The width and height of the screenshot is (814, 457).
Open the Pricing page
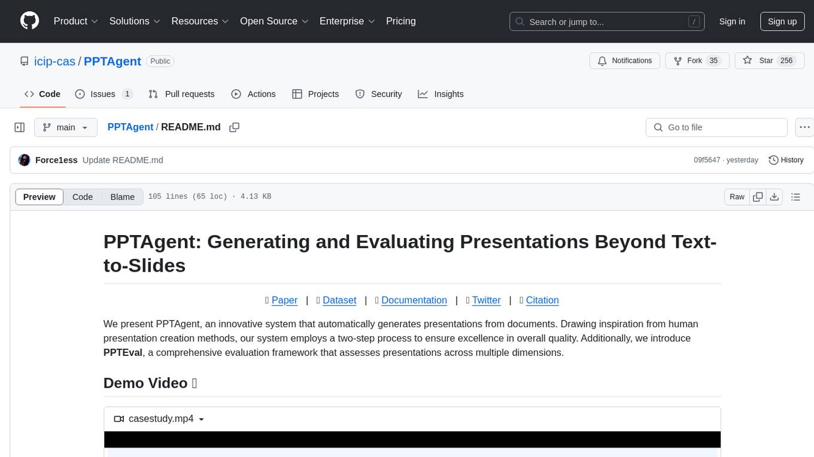pos(401,21)
